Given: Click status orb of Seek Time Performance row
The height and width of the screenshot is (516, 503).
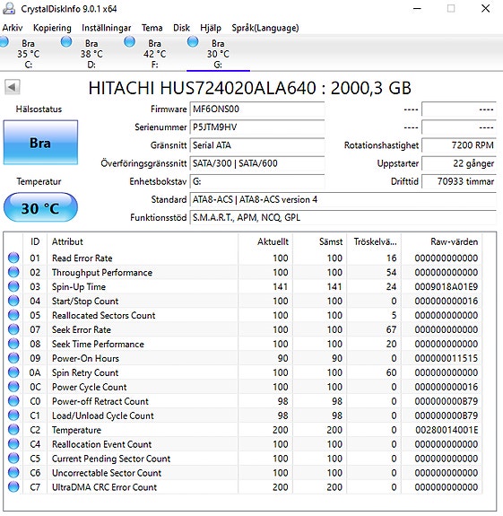Looking at the screenshot, I should (13, 344).
